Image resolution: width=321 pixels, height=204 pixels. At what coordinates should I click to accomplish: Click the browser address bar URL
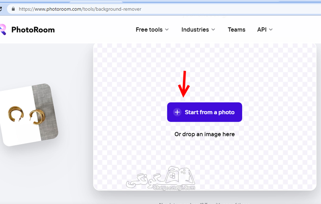coord(80,9)
